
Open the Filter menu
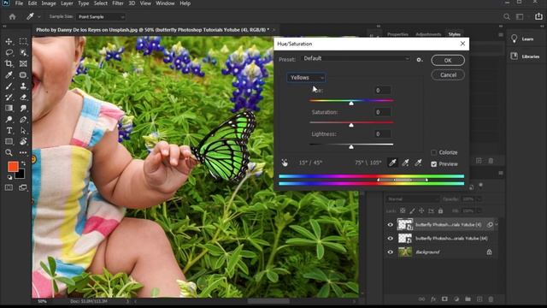tap(118, 3)
